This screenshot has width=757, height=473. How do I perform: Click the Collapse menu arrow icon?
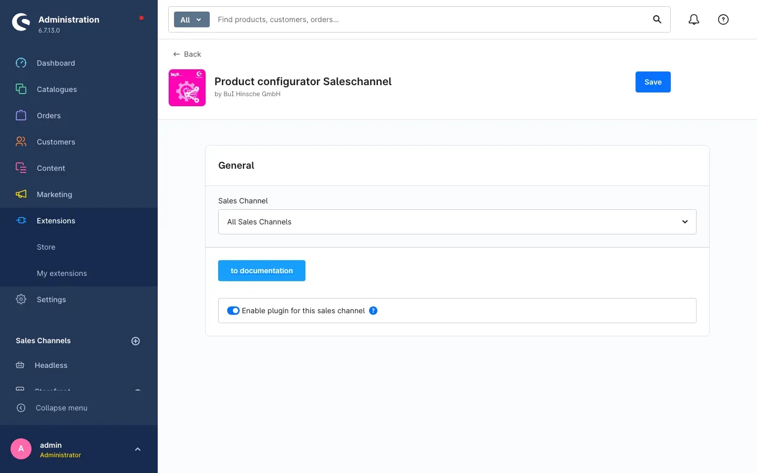[21, 408]
